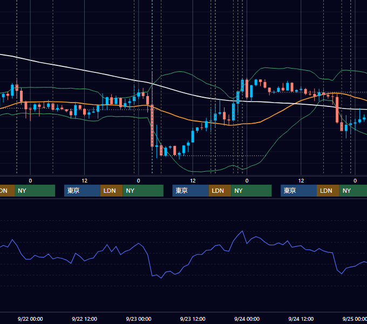Select NY session block after 9/22 LDN
Image resolution: width=367 pixels, height=324 pixels.
(143, 191)
